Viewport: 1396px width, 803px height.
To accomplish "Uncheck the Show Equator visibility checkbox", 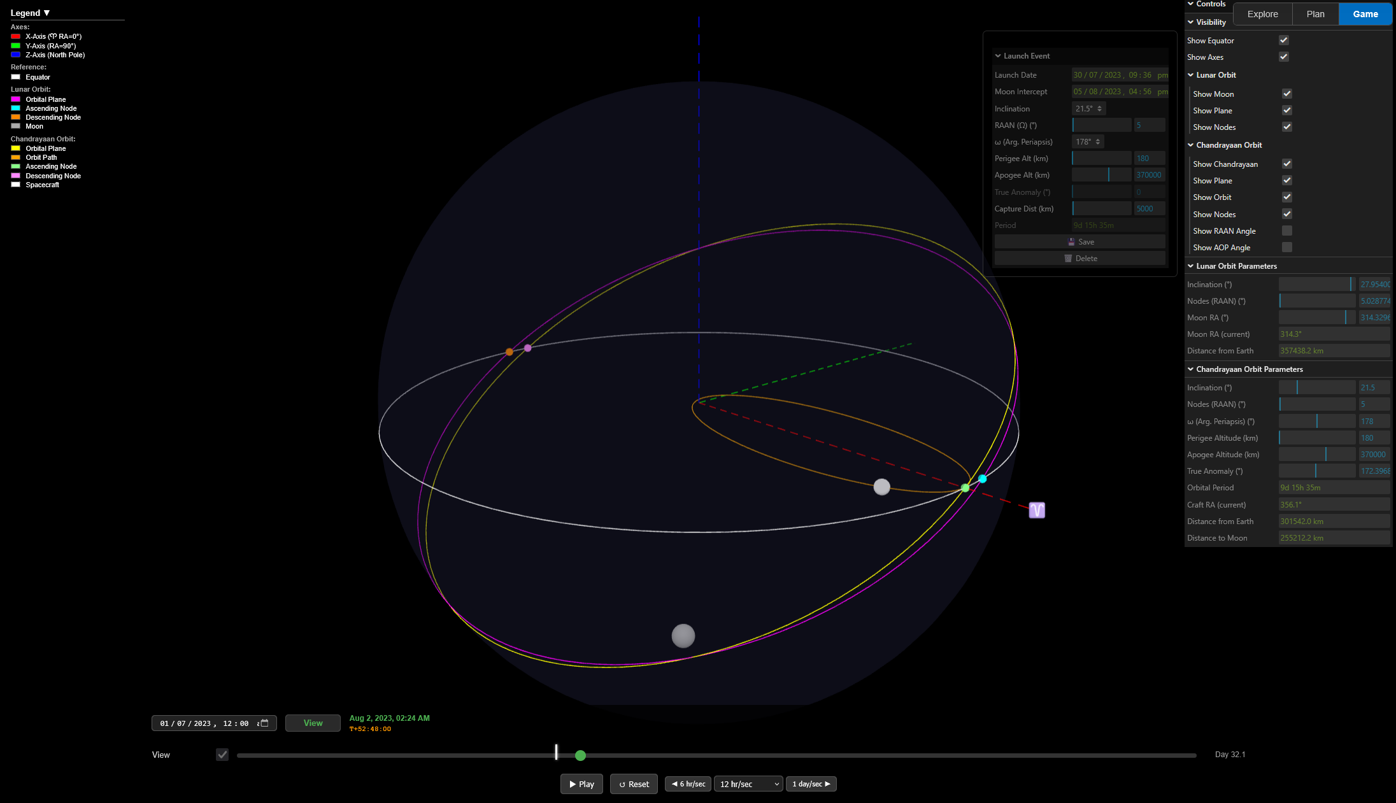I will click(1284, 39).
